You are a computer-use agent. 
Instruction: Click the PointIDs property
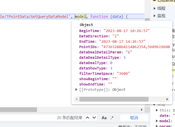pos(88,47)
